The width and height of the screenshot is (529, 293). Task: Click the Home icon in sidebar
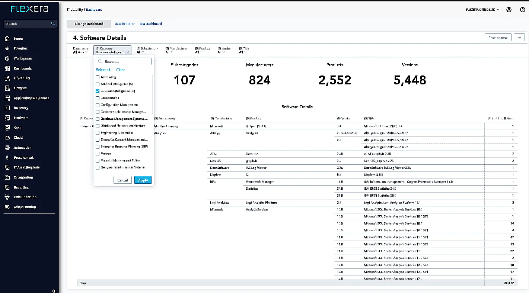click(7, 39)
